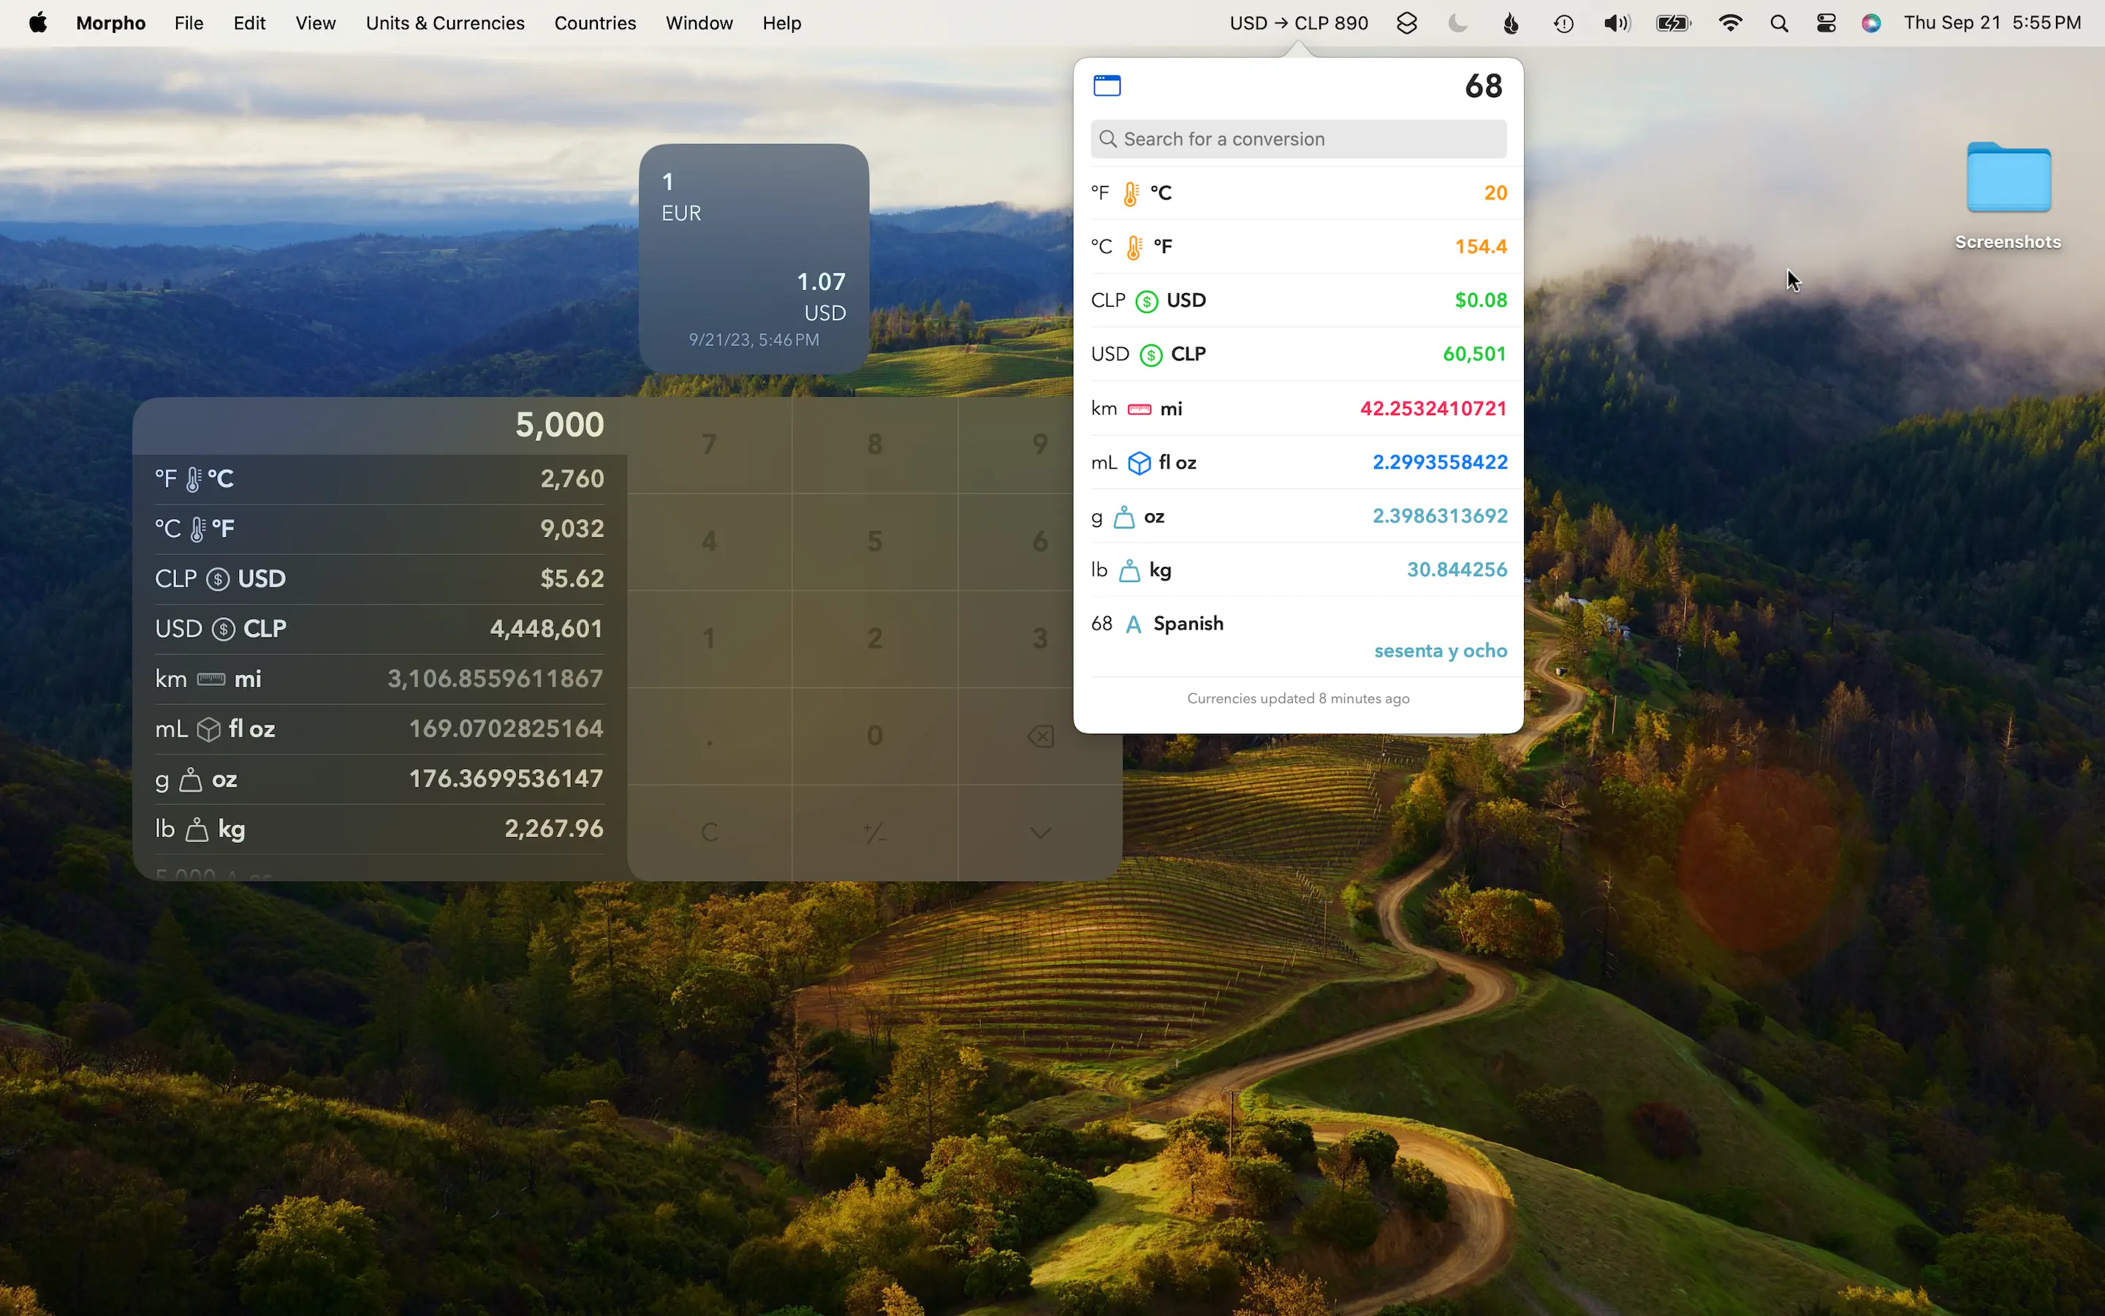Click the thermometer icon in °F to °C row
2105x1316 pixels.
click(x=1130, y=193)
